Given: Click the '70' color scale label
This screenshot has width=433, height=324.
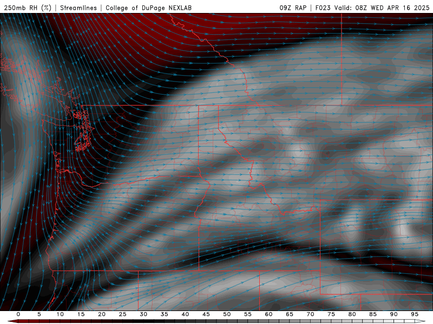Looking at the screenshot, I should pos(310,314).
